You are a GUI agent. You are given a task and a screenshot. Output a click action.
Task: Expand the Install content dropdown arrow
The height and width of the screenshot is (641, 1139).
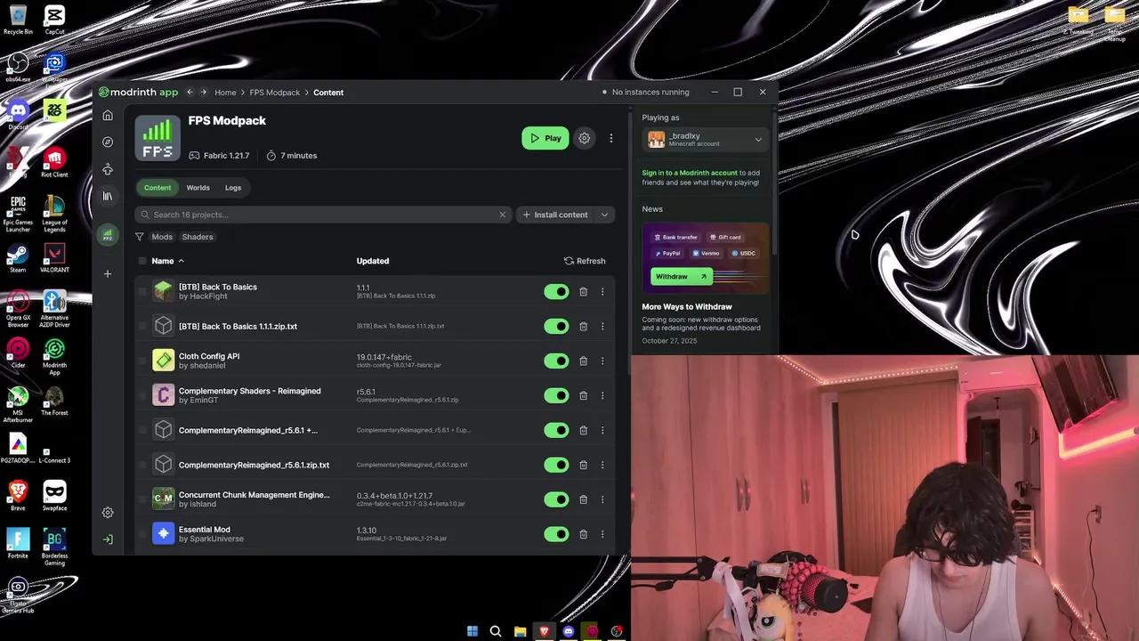click(604, 215)
